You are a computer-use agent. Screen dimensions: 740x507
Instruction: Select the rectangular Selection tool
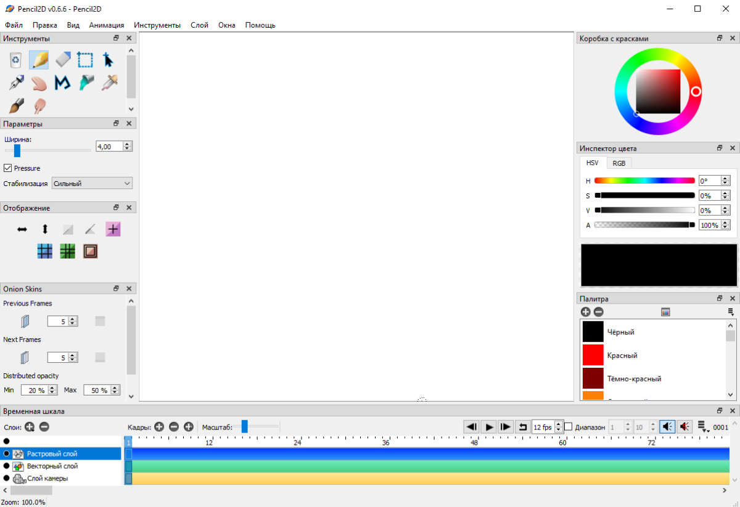(85, 60)
